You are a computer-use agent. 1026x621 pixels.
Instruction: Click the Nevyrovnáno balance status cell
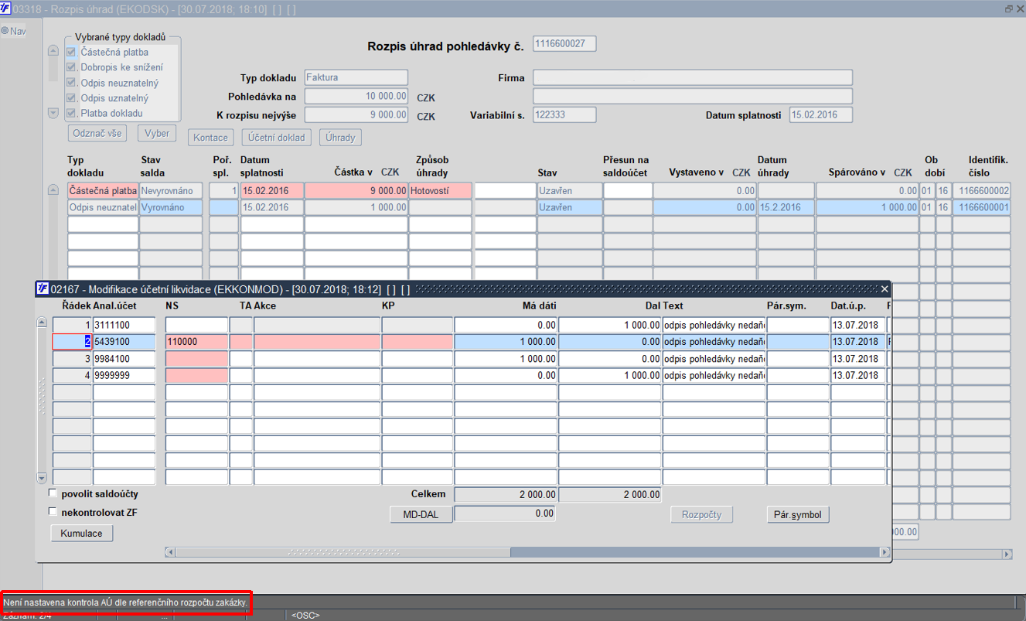pyautogui.click(x=172, y=190)
